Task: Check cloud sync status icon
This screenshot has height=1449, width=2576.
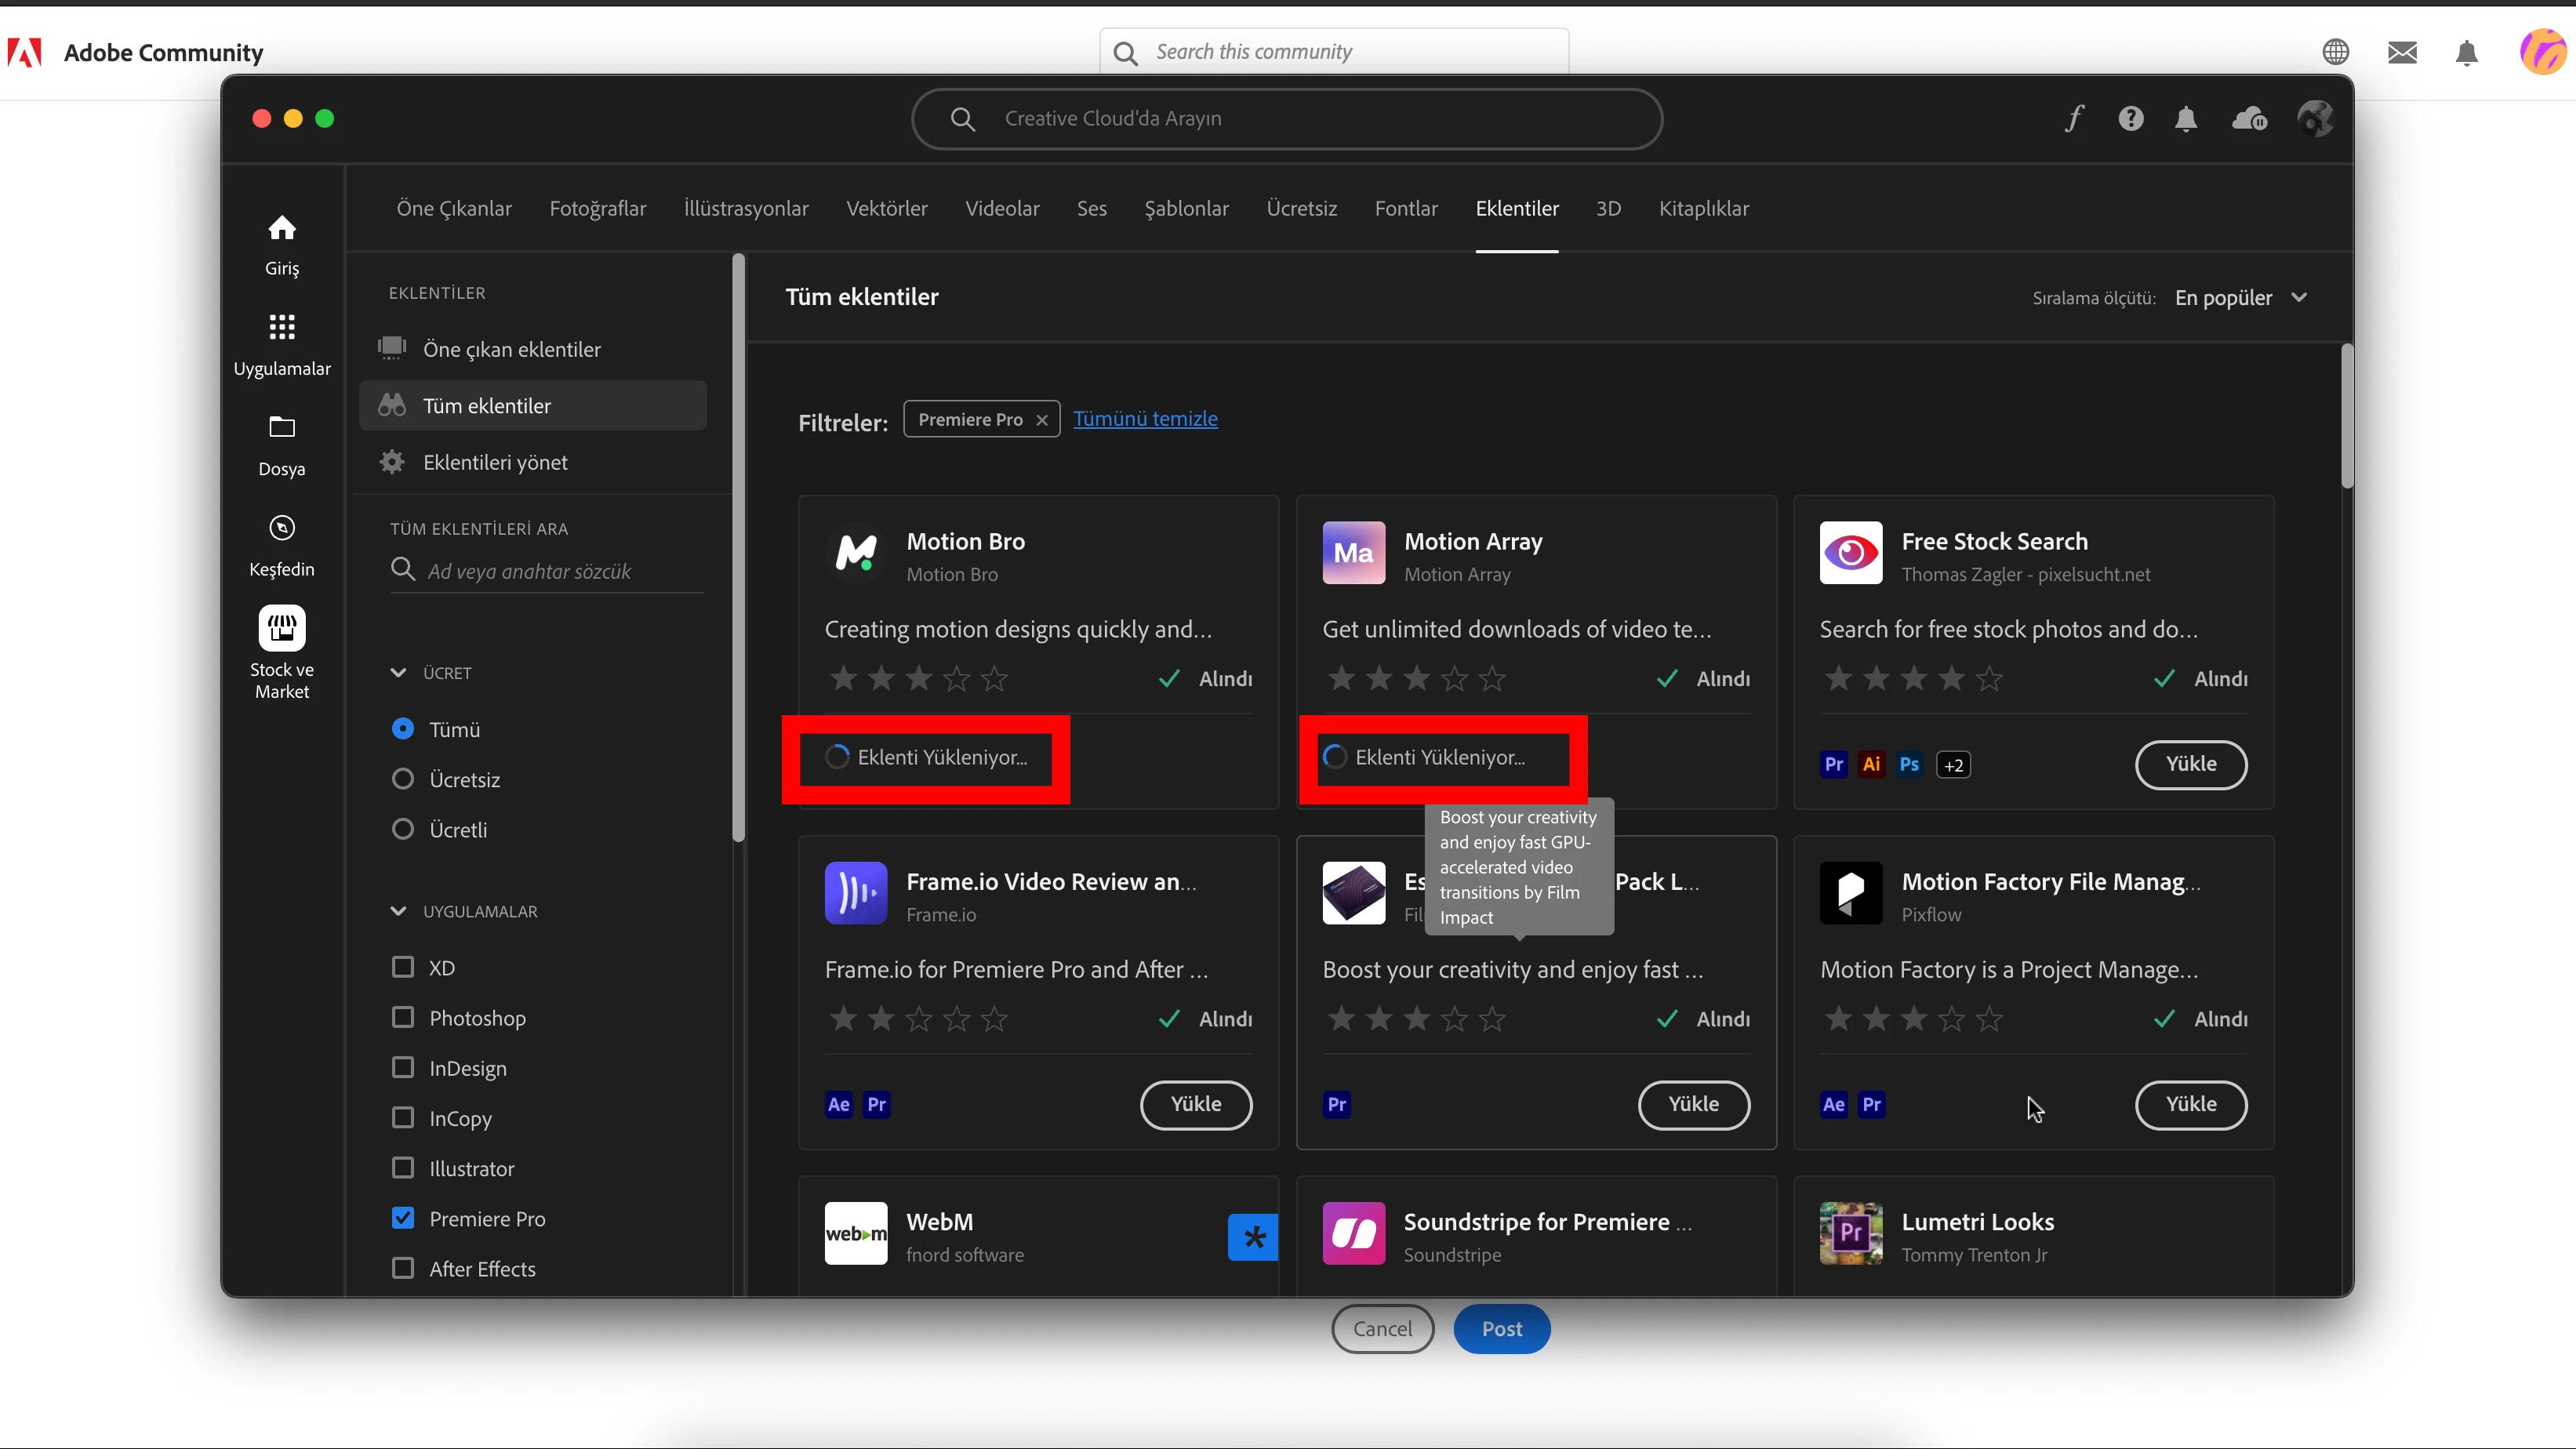Action: point(2249,119)
